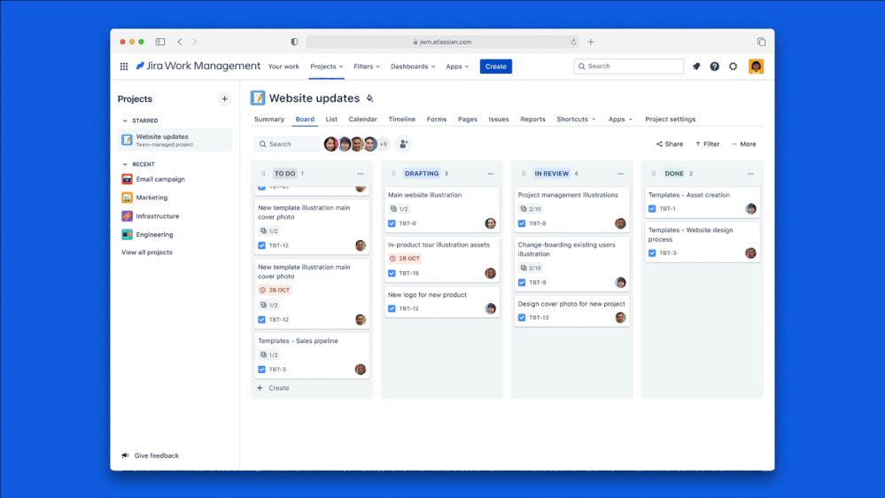The image size is (885, 498).
Task: Open the notifications icon
Action: point(696,66)
